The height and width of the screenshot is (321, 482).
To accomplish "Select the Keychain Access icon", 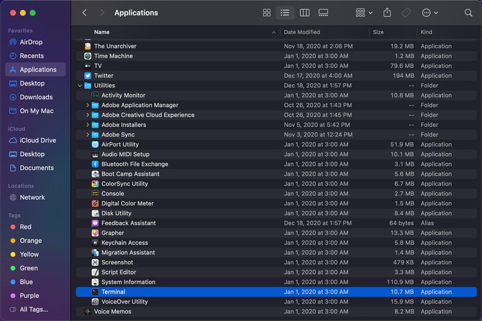I will point(95,243).
